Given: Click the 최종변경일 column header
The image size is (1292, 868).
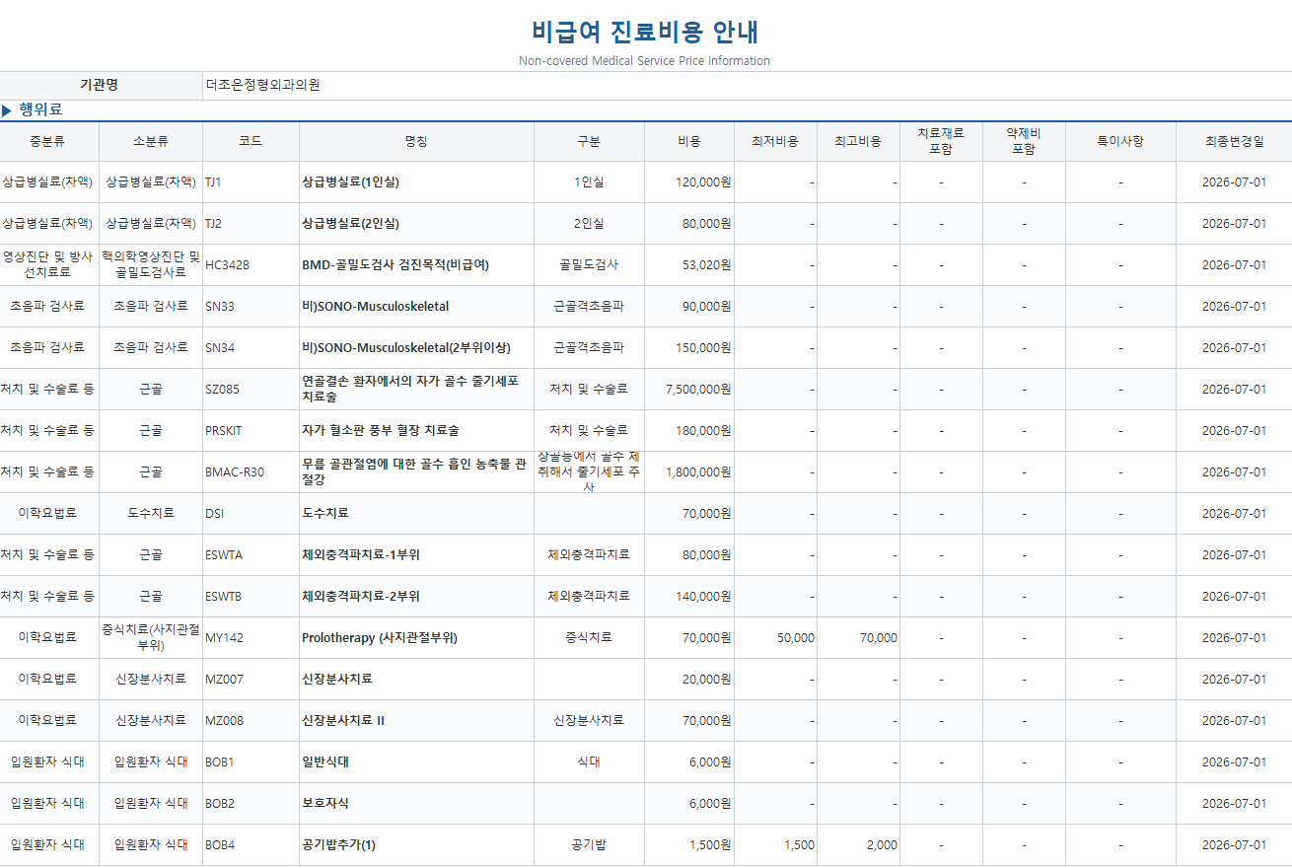Looking at the screenshot, I should pyautogui.click(x=1234, y=141).
